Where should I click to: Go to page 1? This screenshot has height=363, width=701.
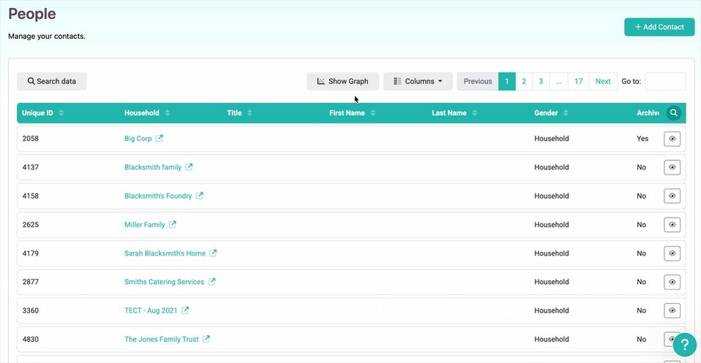tap(507, 81)
